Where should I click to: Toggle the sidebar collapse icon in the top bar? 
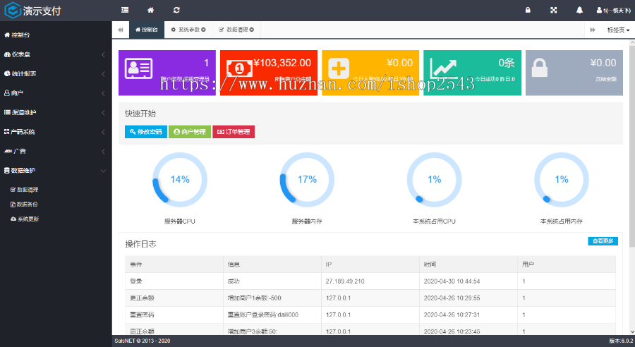[x=125, y=10]
